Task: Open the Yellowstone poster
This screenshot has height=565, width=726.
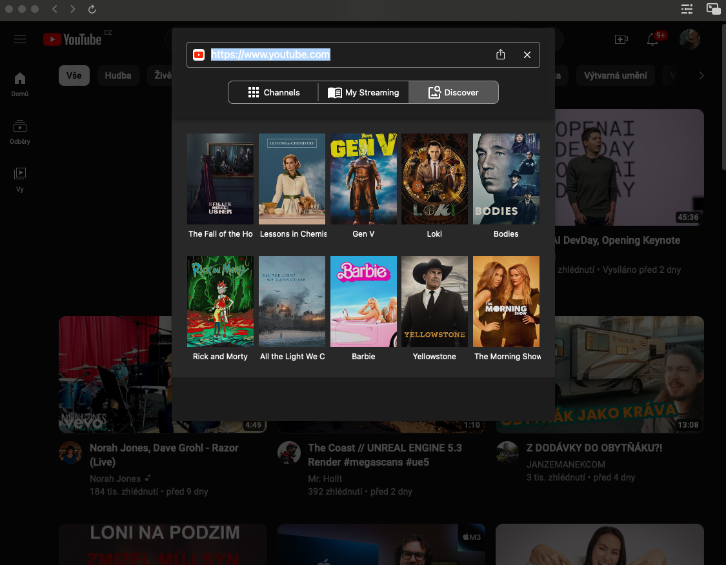Action: [435, 302]
